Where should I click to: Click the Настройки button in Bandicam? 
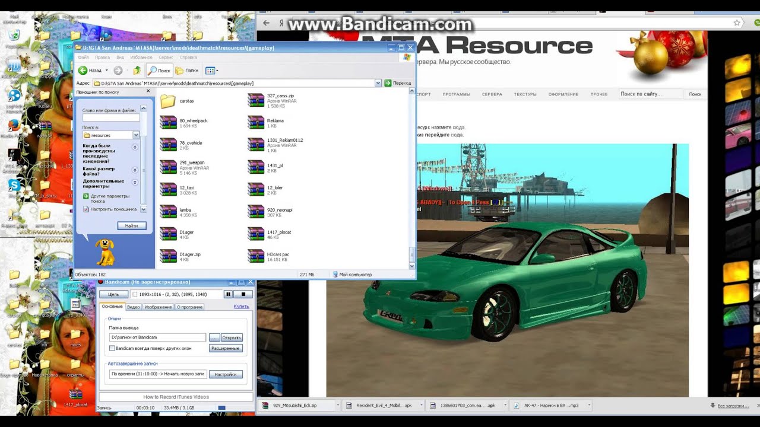(226, 375)
